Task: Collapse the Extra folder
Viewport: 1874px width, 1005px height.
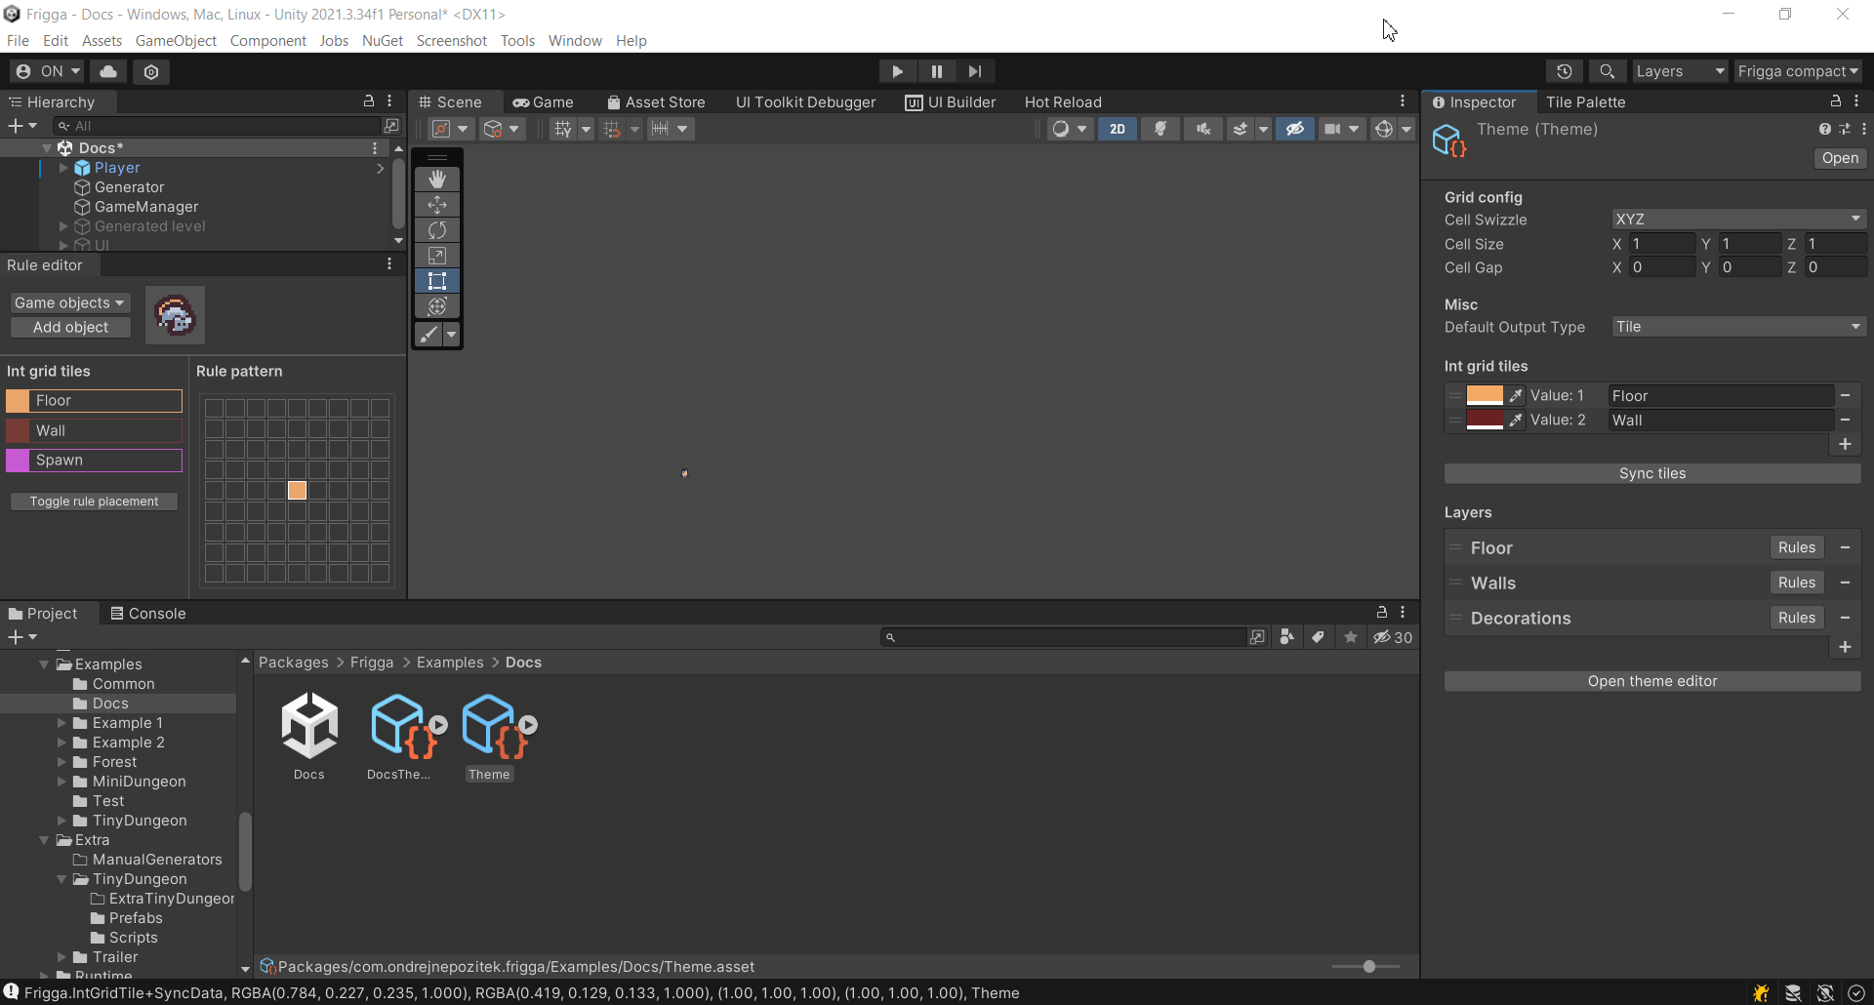Action: [x=44, y=840]
